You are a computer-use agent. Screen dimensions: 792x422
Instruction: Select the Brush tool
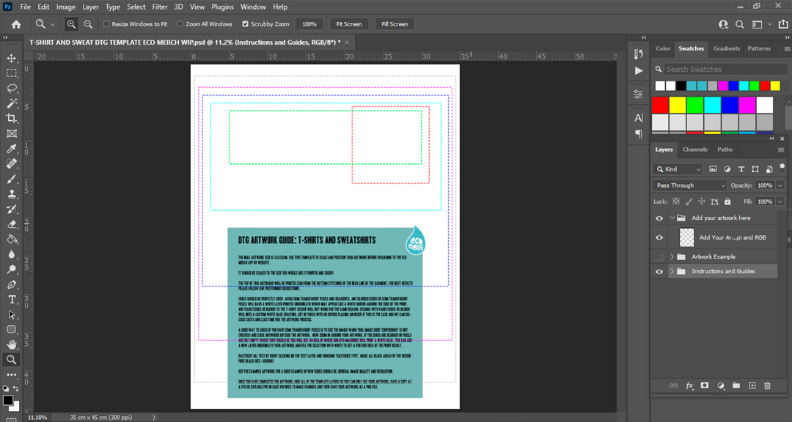pos(11,179)
